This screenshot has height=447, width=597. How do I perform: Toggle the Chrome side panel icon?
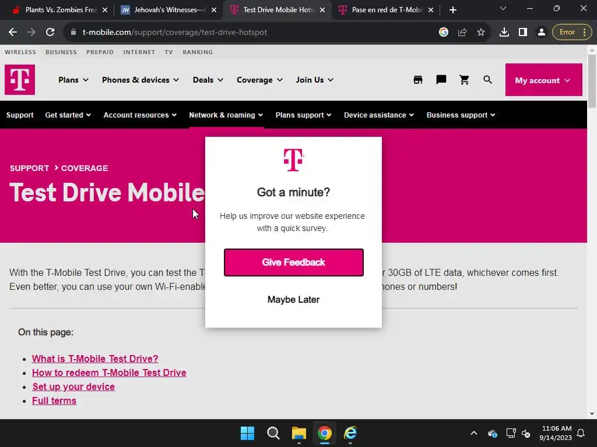click(523, 33)
